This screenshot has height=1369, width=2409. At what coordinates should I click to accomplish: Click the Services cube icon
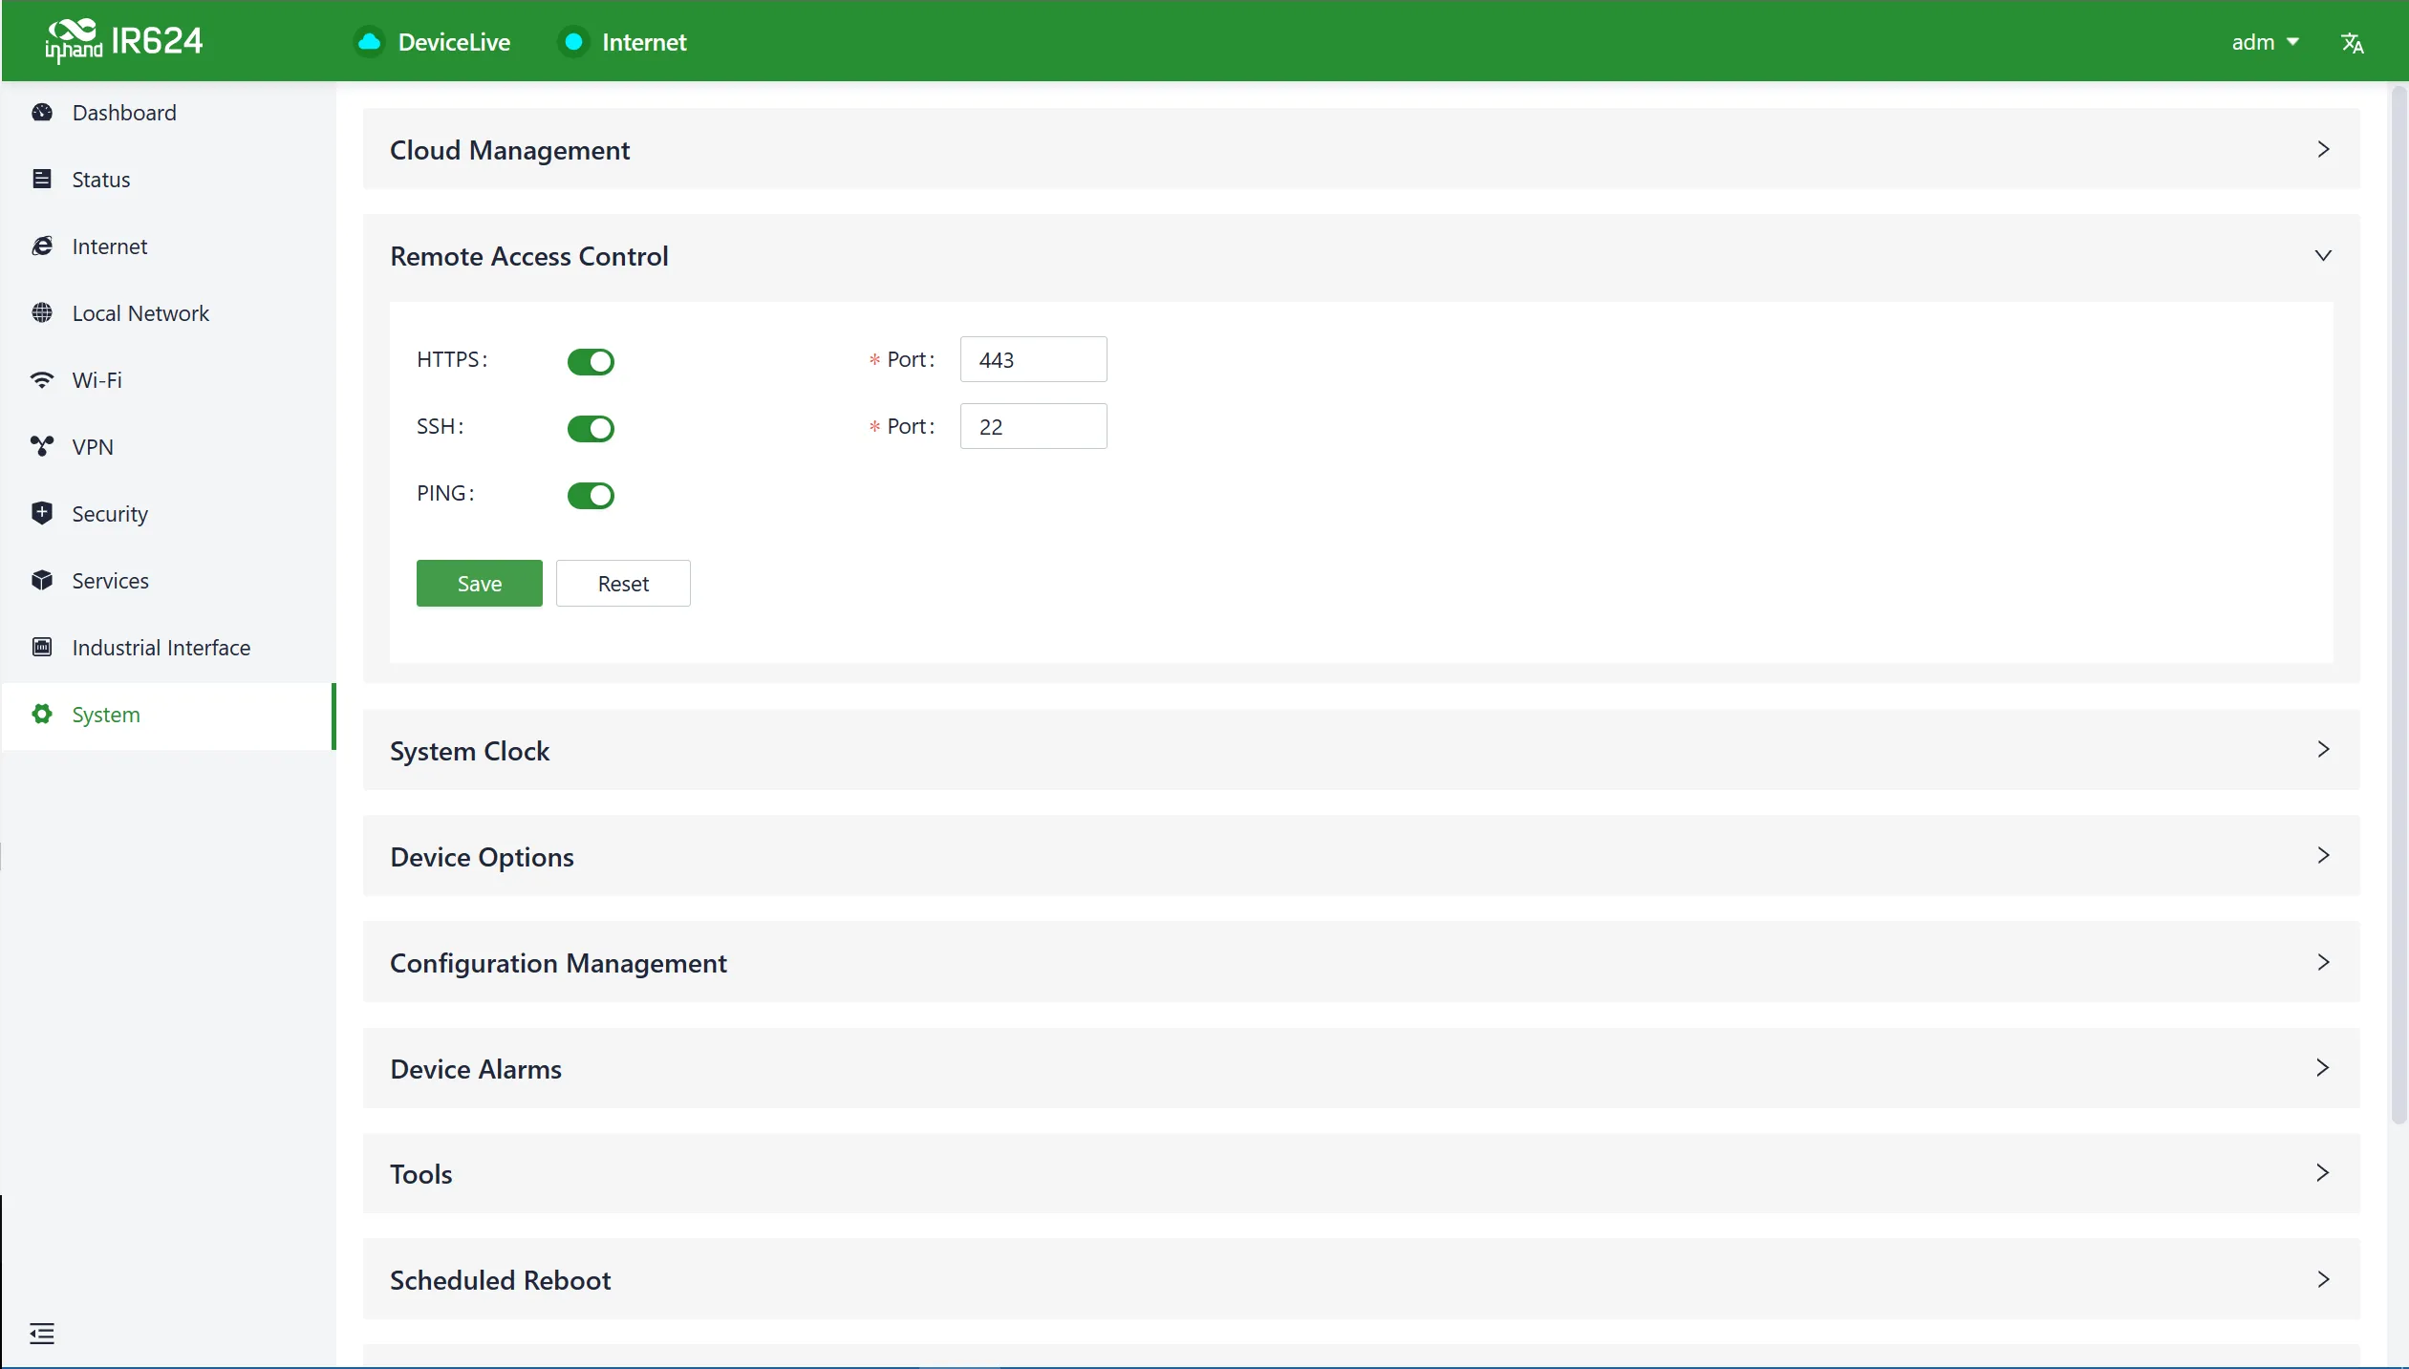point(42,581)
